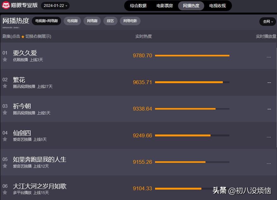The image size is (277, 200).
Task: Switch to 电影票房 tab
Action: (164, 6)
